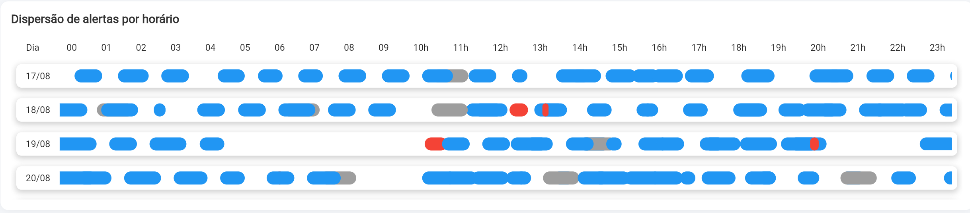Click the Dia column header
The image size is (970, 213).
[33, 48]
